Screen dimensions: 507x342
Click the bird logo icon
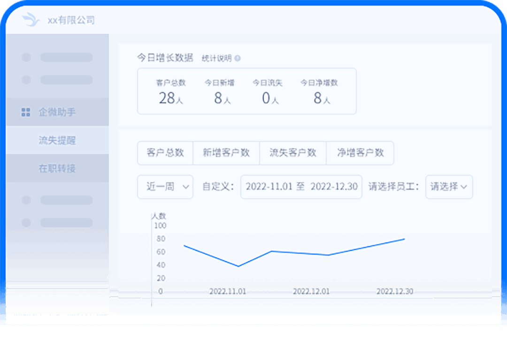click(x=31, y=20)
